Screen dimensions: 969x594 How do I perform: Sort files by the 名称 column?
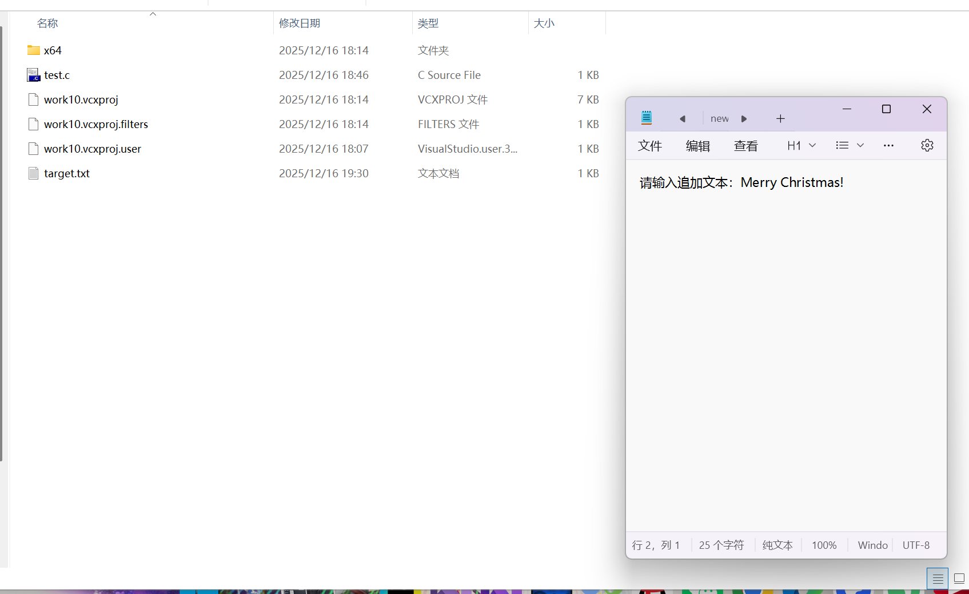pos(47,23)
